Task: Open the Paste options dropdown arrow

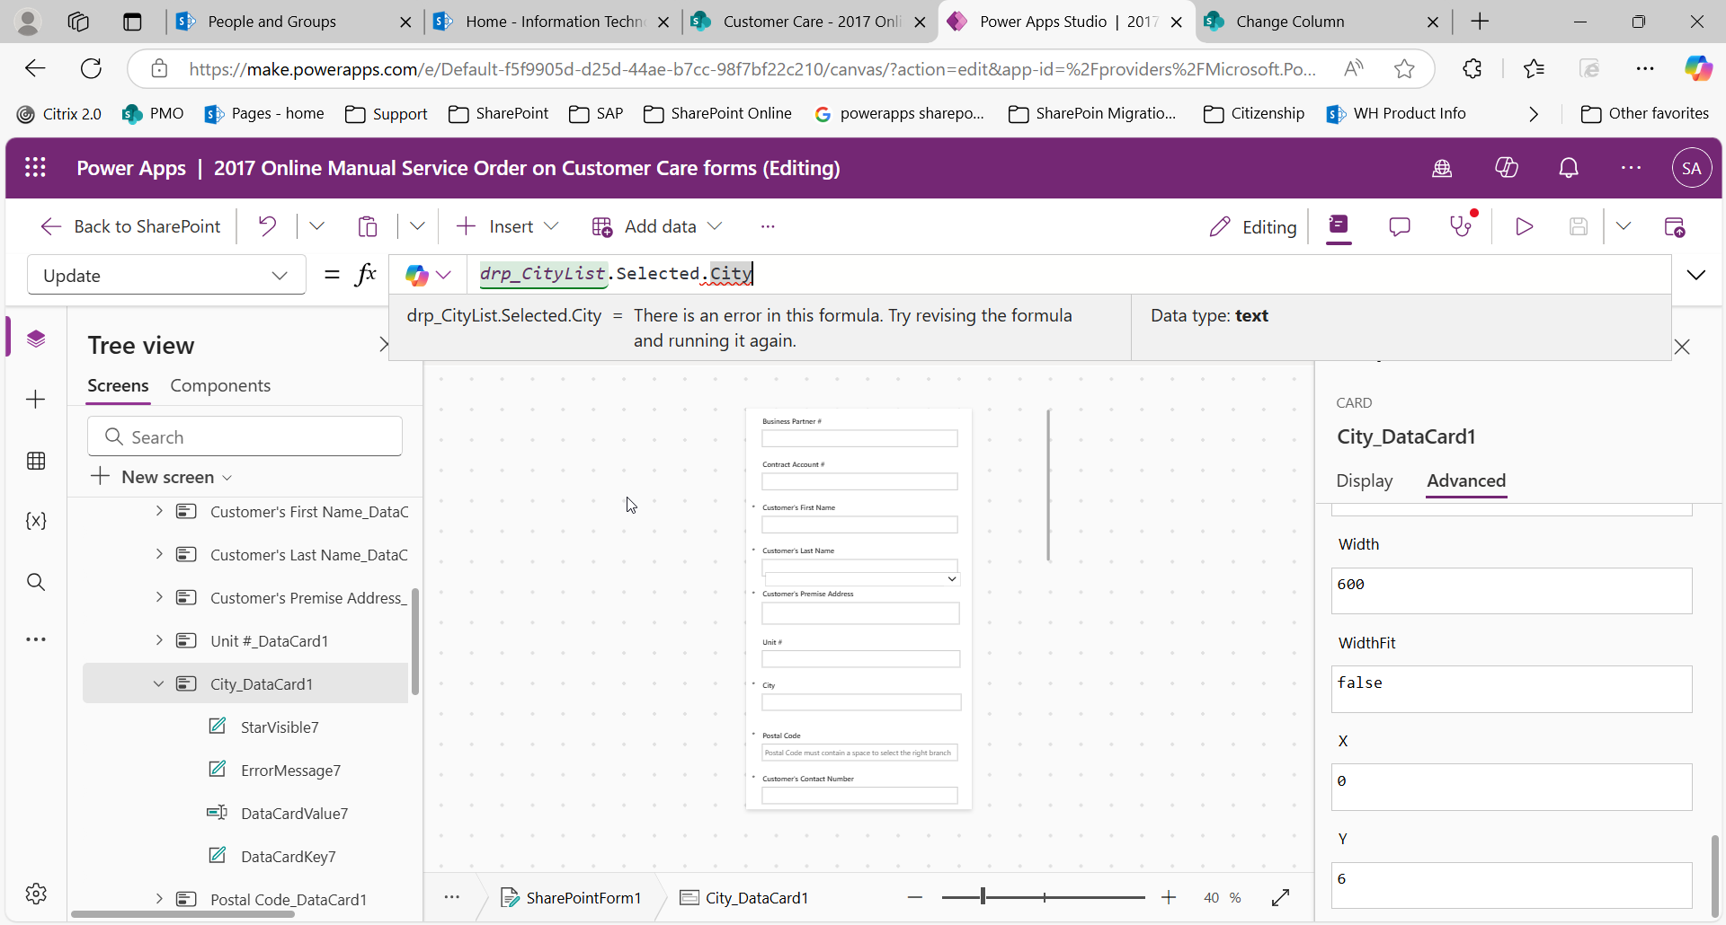Action: point(417,226)
